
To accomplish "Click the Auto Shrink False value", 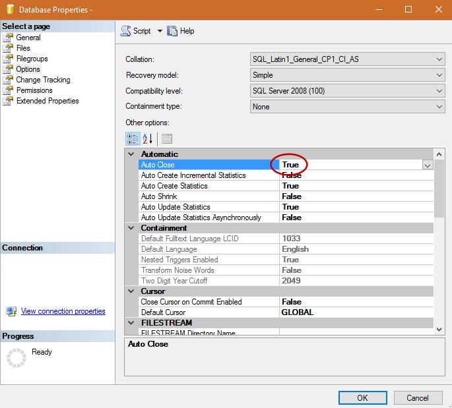I will point(292,196).
